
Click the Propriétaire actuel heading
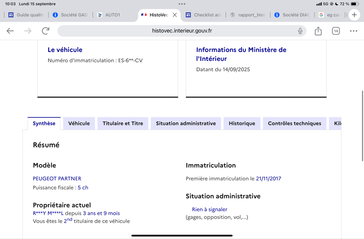click(x=62, y=205)
